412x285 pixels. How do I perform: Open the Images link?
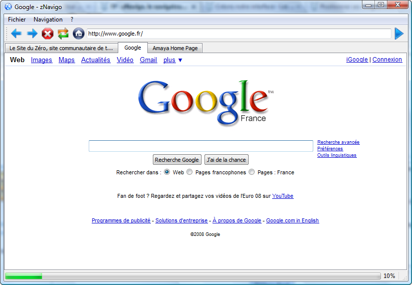click(x=42, y=60)
